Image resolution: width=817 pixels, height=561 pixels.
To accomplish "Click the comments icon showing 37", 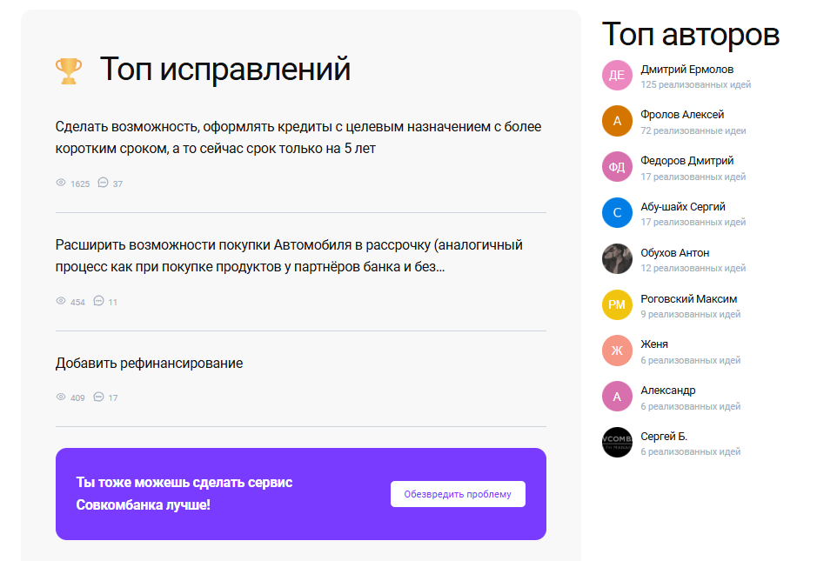I will click(x=103, y=183).
